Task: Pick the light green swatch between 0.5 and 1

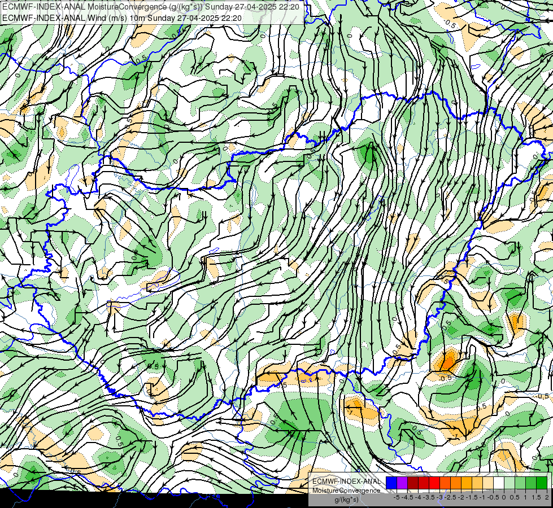Action: pos(520,483)
